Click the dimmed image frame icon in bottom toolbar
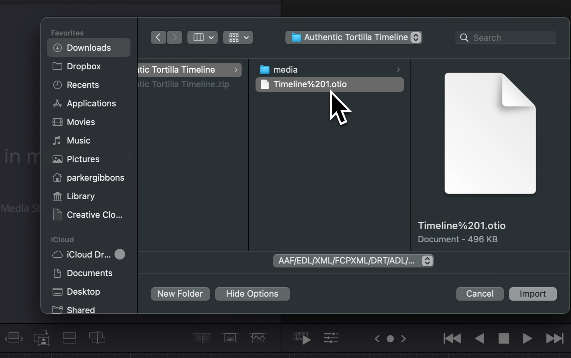This screenshot has height=358, width=571. tap(230, 338)
